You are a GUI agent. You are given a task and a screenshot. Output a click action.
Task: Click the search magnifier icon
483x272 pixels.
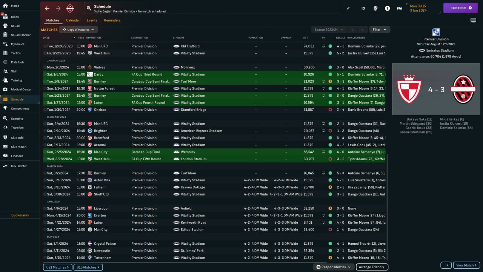(x=89, y=8)
